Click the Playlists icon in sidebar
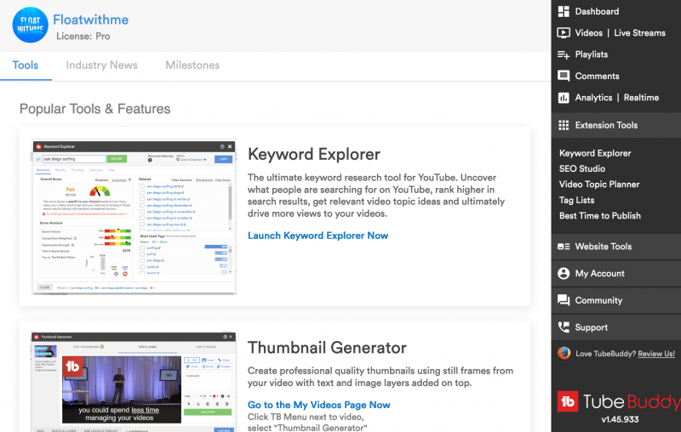681x432 pixels. click(x=564, y=54)
